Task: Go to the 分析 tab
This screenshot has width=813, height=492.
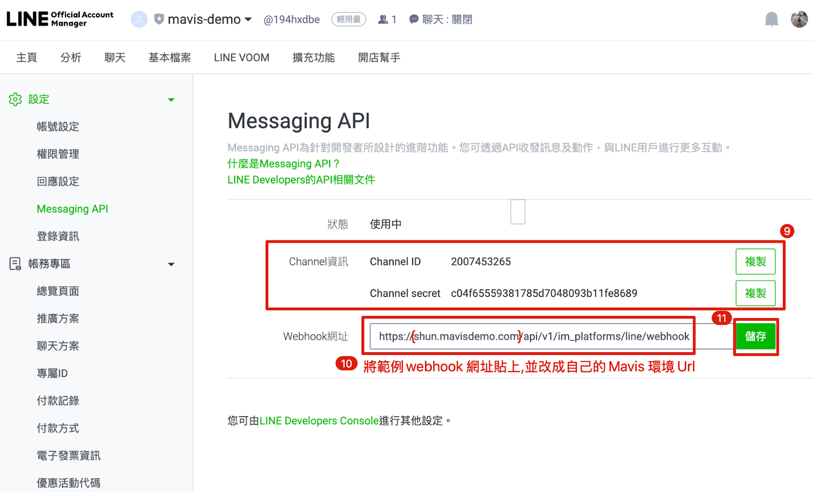Action: coord(71,57)
